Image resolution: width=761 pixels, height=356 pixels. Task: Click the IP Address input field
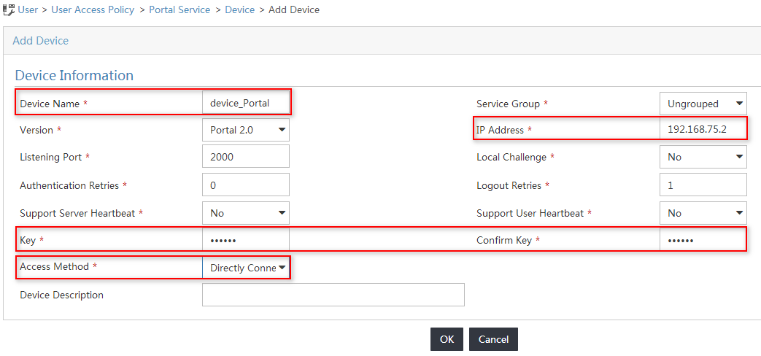(703, 130)
